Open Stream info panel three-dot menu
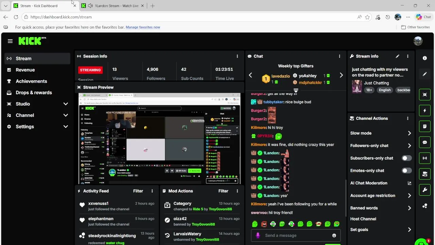 407,56
